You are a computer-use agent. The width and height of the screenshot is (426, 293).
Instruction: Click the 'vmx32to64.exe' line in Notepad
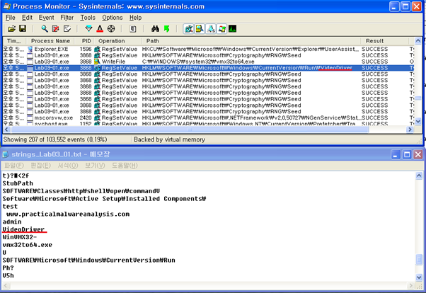tap(27, 245)
